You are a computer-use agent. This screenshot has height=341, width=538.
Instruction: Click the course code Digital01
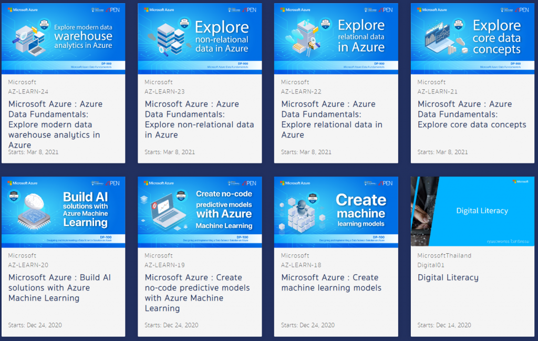[x=431, y=265]
